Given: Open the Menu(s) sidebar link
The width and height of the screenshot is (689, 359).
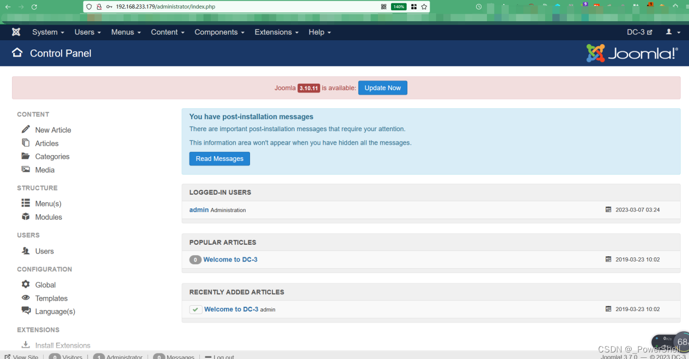Looking at the screenshot, I should [x=48, y=204].
